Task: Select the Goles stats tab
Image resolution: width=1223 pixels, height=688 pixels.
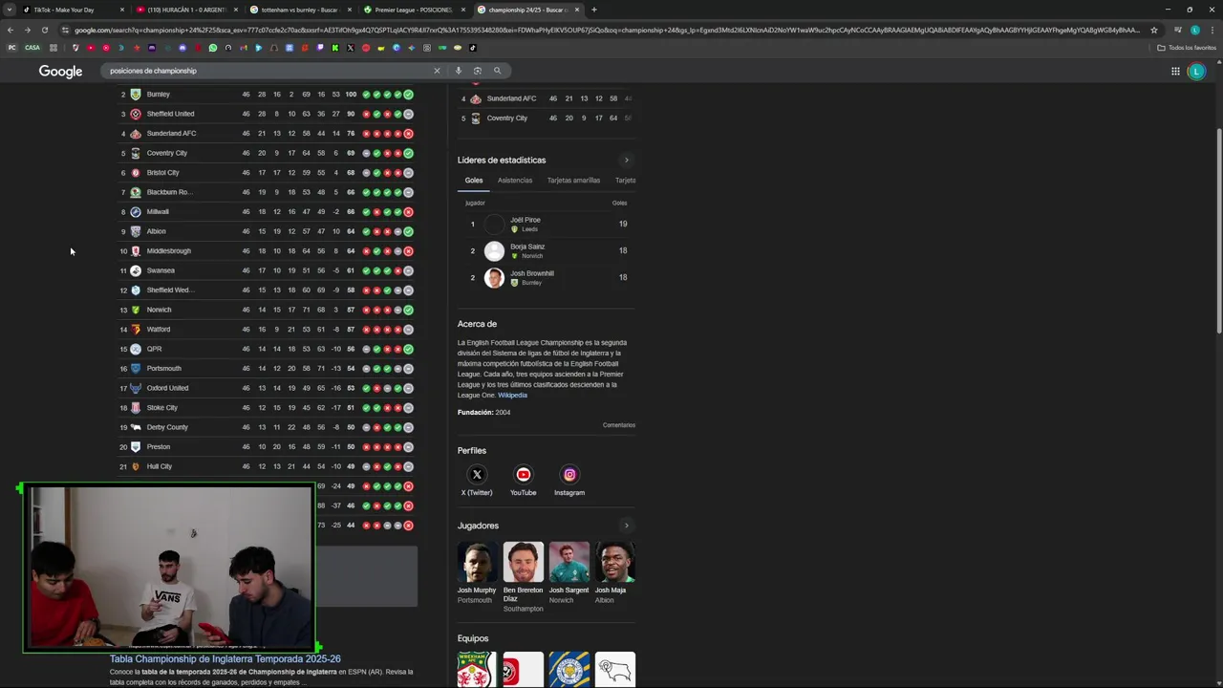Action: (474, 181)
